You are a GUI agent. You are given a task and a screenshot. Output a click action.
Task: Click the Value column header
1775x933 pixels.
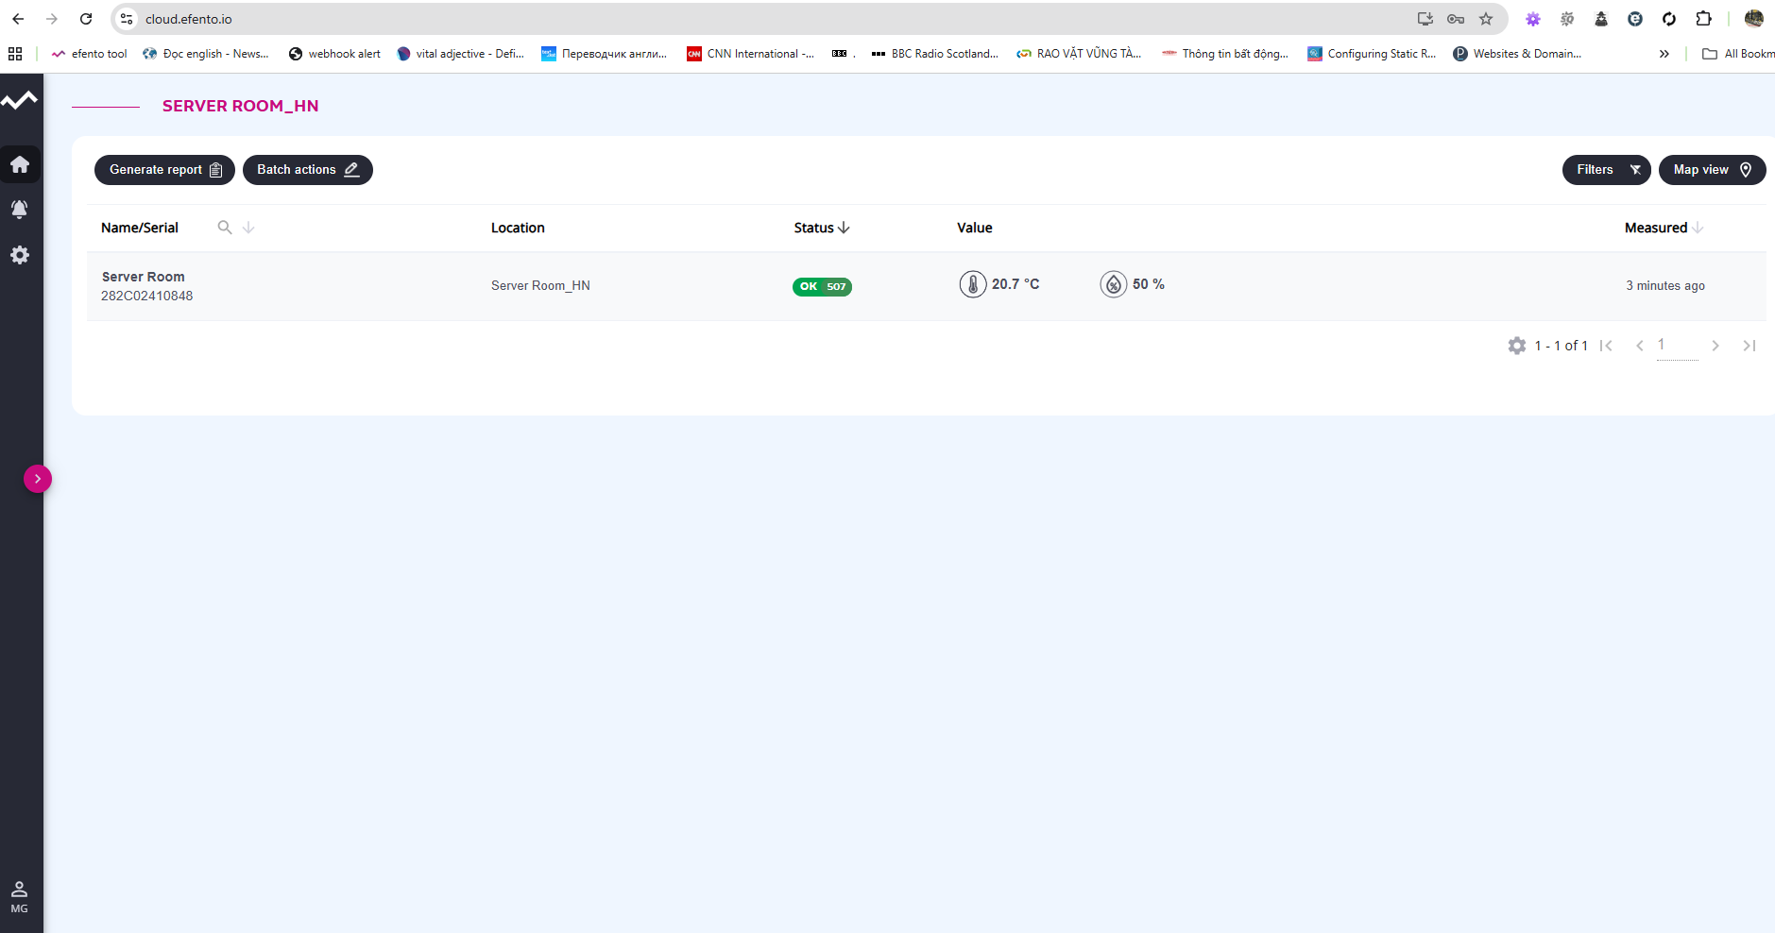point(975,228)
